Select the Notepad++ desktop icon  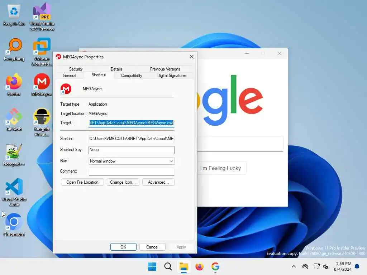coord(14,155)
